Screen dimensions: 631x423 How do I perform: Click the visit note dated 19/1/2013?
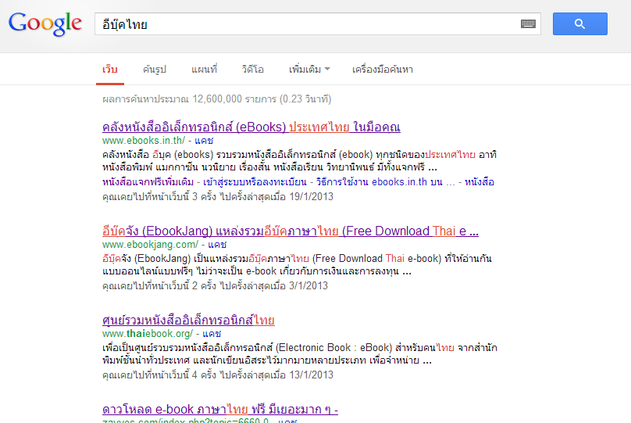click(218, 196)
